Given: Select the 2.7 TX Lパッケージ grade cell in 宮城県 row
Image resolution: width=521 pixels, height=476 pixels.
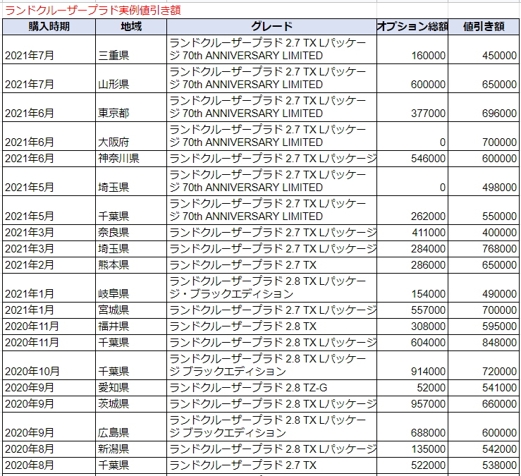Looking at the screenshot, I should point(271,310).
